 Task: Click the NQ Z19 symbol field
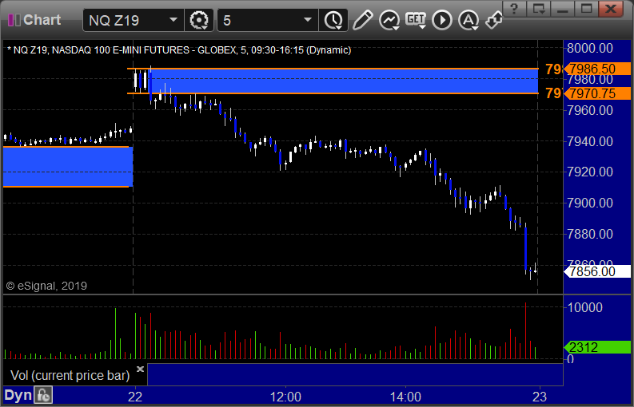[134, 20]
